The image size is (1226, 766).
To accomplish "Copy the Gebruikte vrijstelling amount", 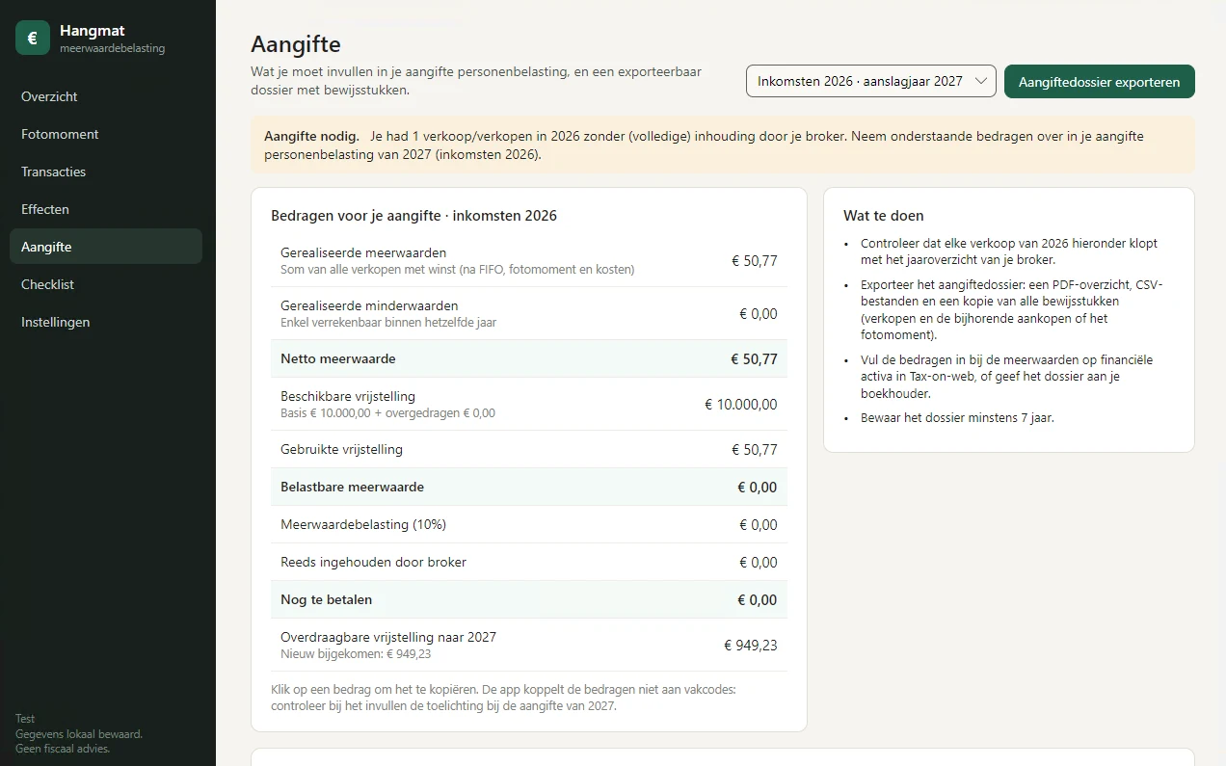I will 755,450.
